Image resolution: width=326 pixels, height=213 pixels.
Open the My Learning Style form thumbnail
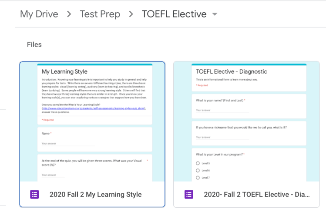[92, 122]
